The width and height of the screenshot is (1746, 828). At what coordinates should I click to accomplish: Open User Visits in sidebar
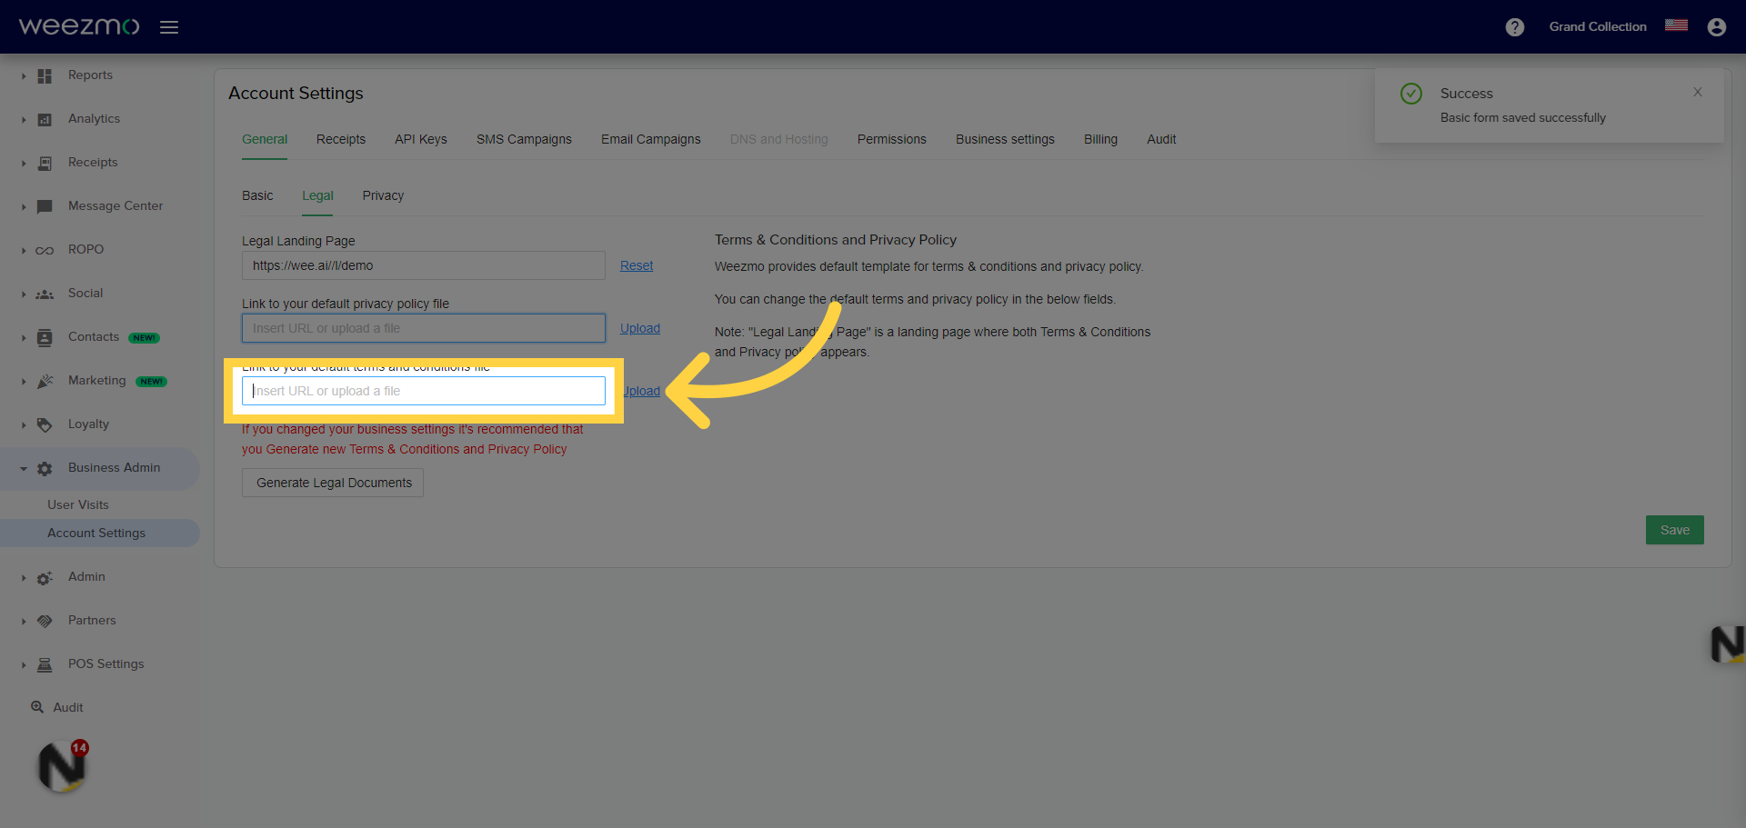click(78, 504)
